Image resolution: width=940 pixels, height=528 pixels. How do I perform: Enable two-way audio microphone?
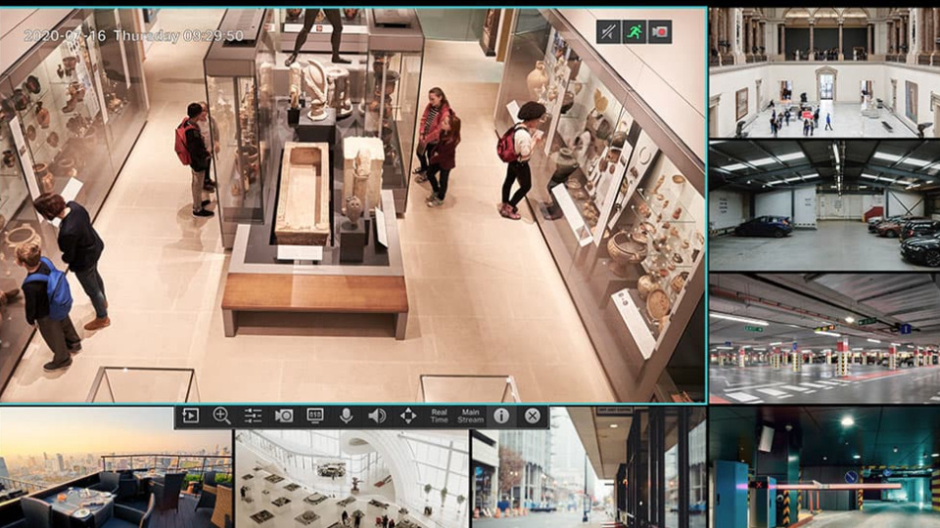click(346, 416)
